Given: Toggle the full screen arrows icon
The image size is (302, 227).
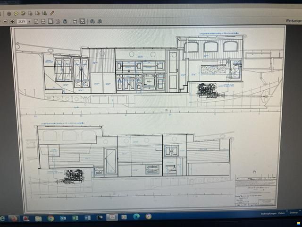Looking at the screenshot, I should pos(82,21).
